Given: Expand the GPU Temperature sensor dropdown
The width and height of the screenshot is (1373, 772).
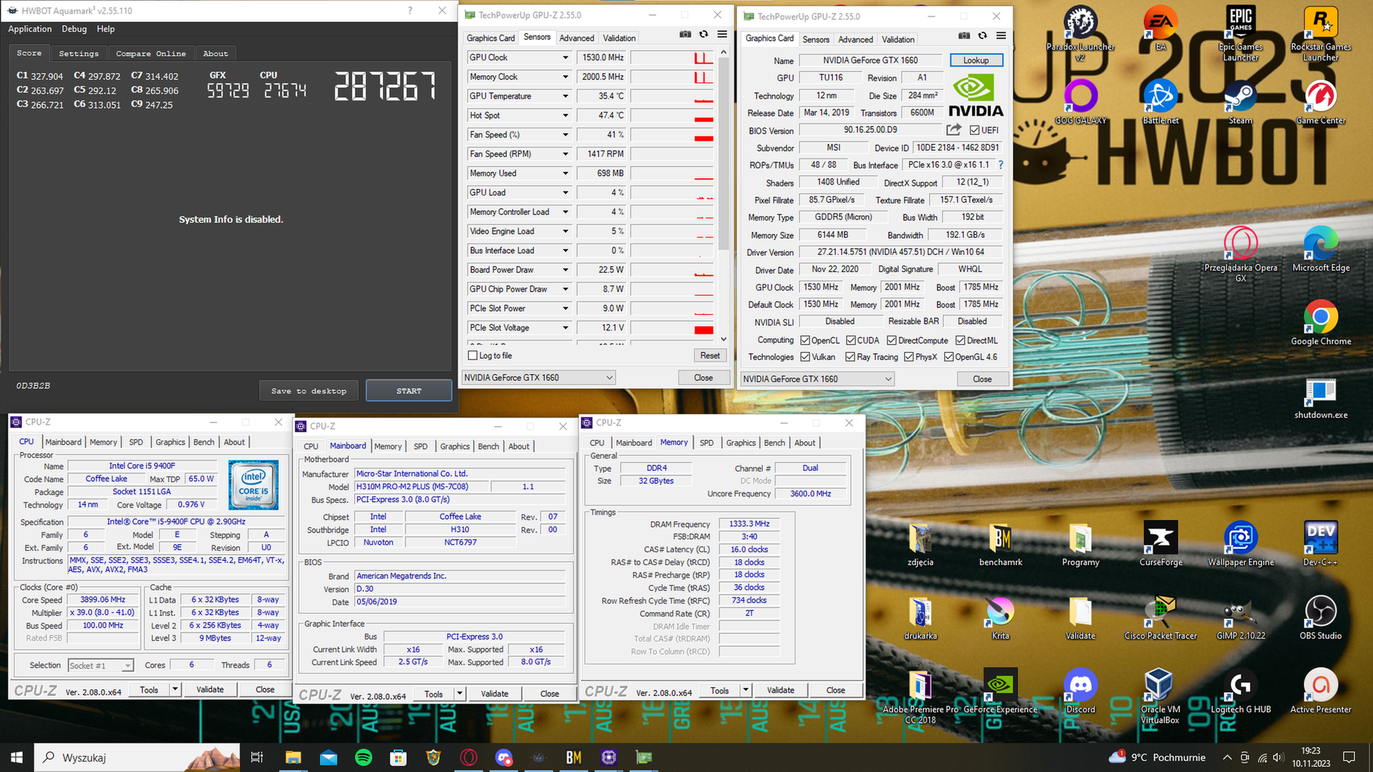Looking at the screenshot, I should 565,96.
